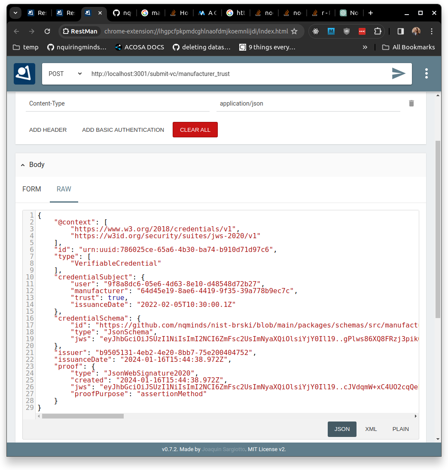Click the code editor horizontal scrollbar thumb
Screen dimensions: 448x470
click(x=83, y=416)
